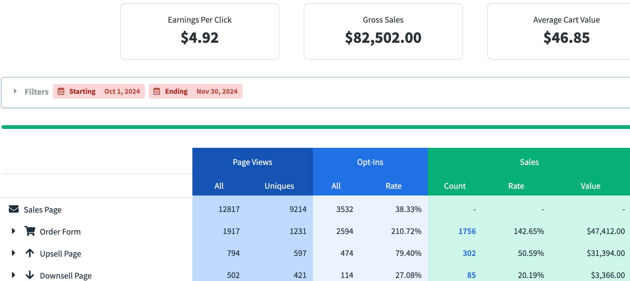Open the 85 Downsell Page sales count
Screen dimensions: 630x281
click(471, 275)
